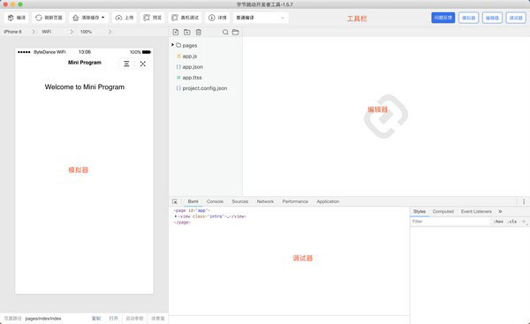Switch to the Performance tab
The height and width of the screenshot is (324, 530).
pos(295,201)
